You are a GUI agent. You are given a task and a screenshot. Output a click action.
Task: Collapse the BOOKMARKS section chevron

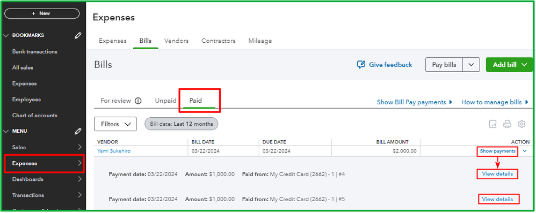pos(6,35)
